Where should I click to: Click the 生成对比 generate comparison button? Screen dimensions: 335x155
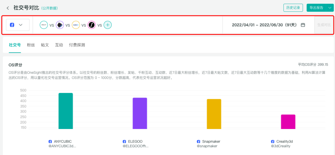point(324,25)
